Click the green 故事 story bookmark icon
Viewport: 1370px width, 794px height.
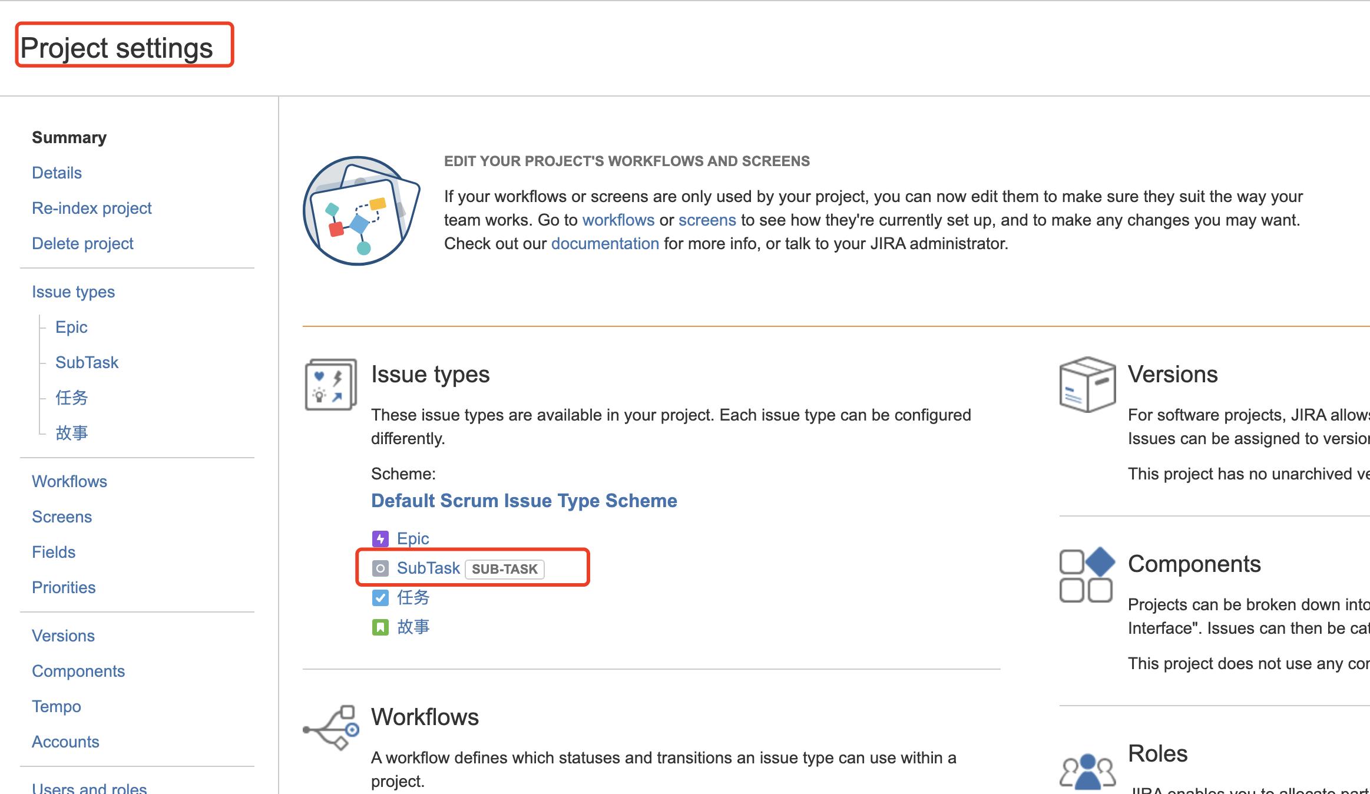tap(380, 627)
